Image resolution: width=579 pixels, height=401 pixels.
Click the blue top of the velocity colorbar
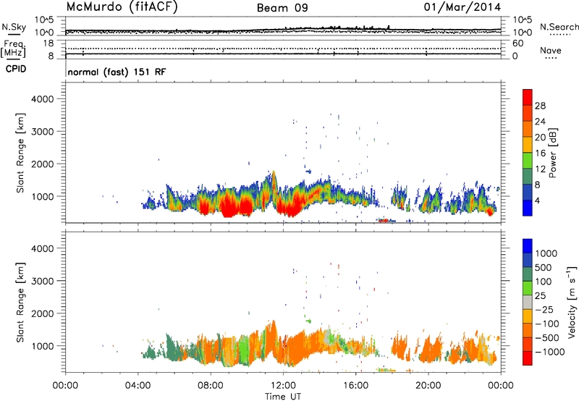coord(528,246)
